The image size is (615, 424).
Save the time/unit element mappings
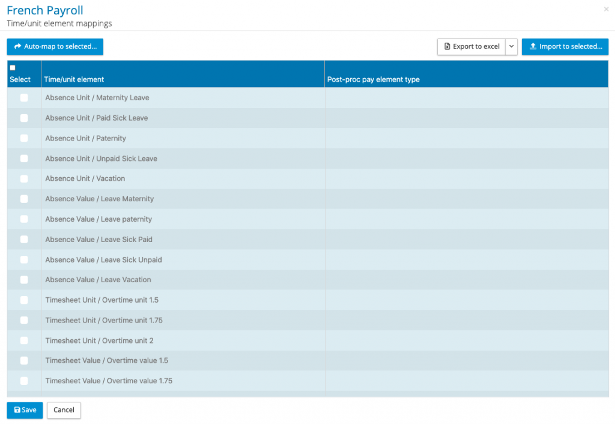point(25,410)
